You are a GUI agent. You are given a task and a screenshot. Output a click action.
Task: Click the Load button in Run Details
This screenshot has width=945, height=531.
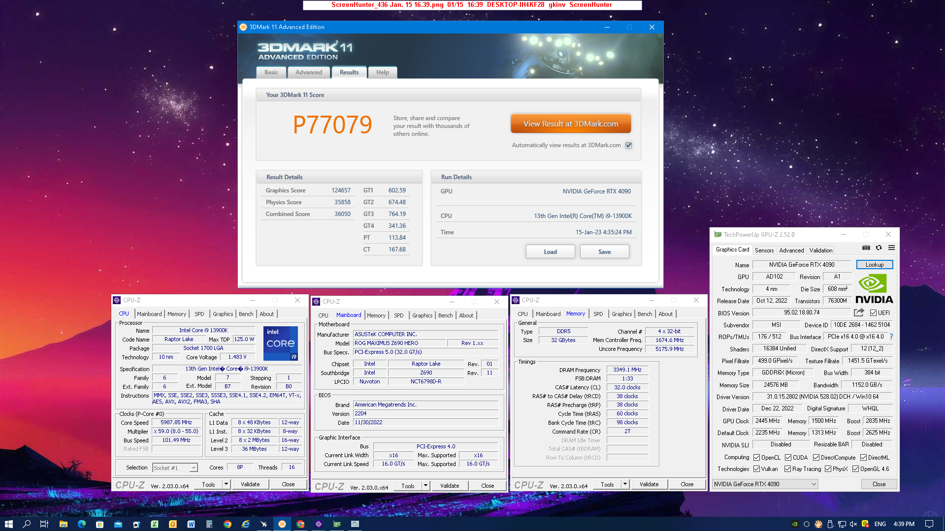pos(550,252)
